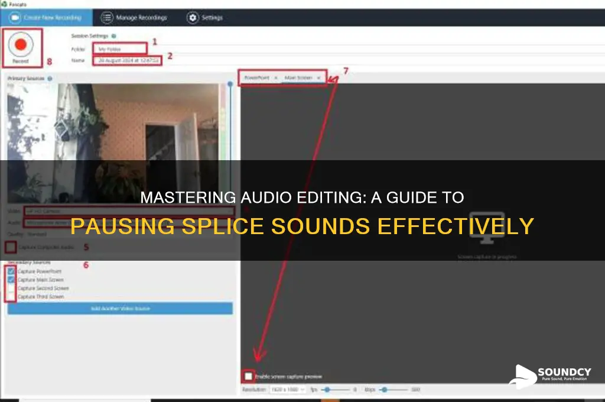Close the PowerPoint preview tab
This screenshot has width=605, height=402.
tap(276, 78)
